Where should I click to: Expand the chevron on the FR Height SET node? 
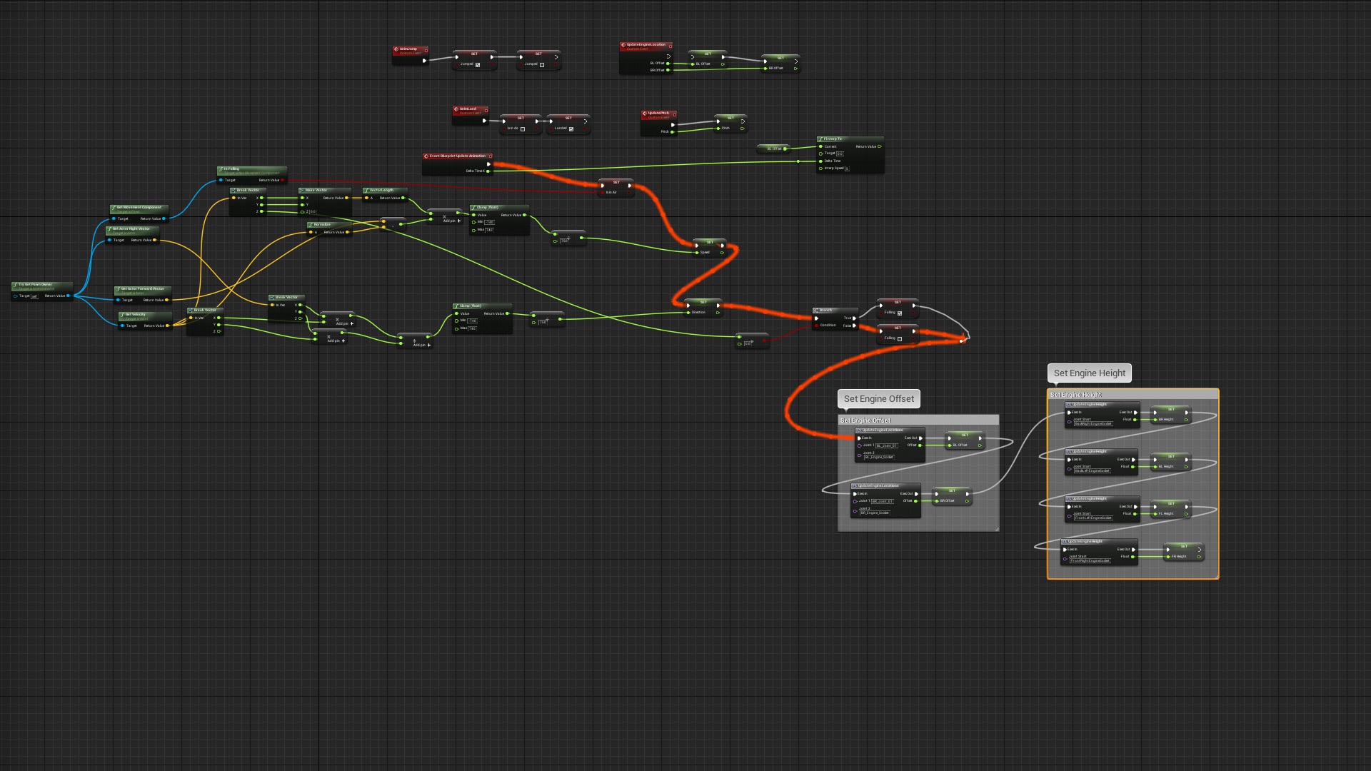click(1200, 550)
